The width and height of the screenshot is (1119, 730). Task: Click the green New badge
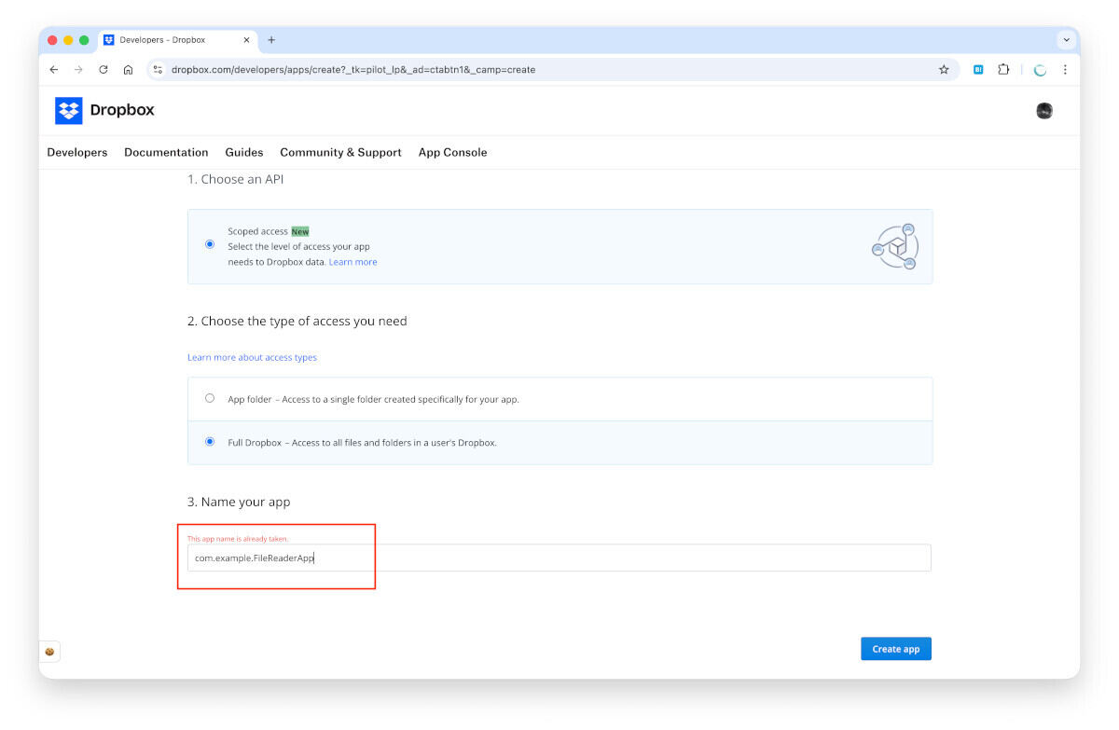(299, 231)
